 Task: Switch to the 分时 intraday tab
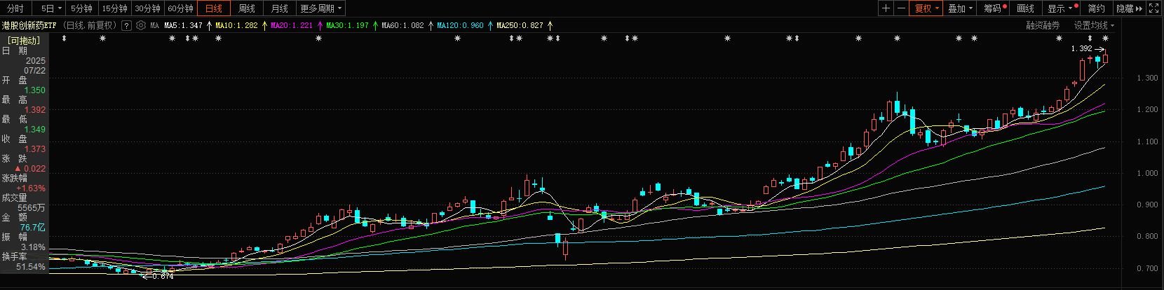[15, 8]
